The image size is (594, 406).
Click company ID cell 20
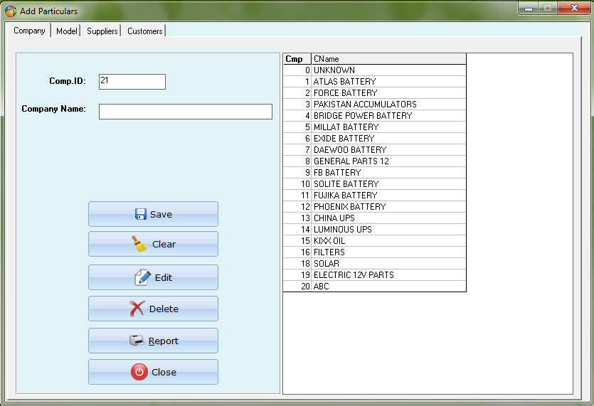[x=297, y=287]
